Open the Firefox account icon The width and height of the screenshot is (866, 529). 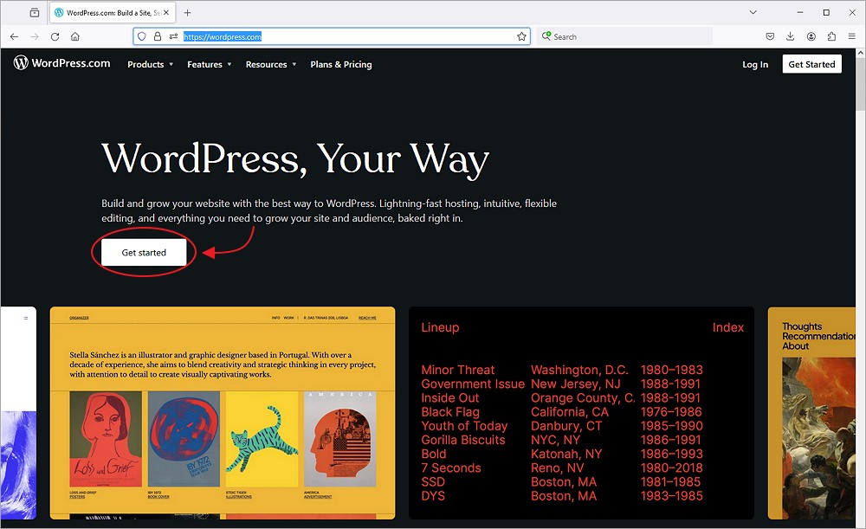[811, 36]
